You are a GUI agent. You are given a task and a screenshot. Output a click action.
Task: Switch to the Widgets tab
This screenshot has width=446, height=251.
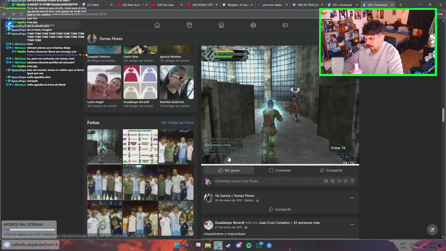click(237, 5)
